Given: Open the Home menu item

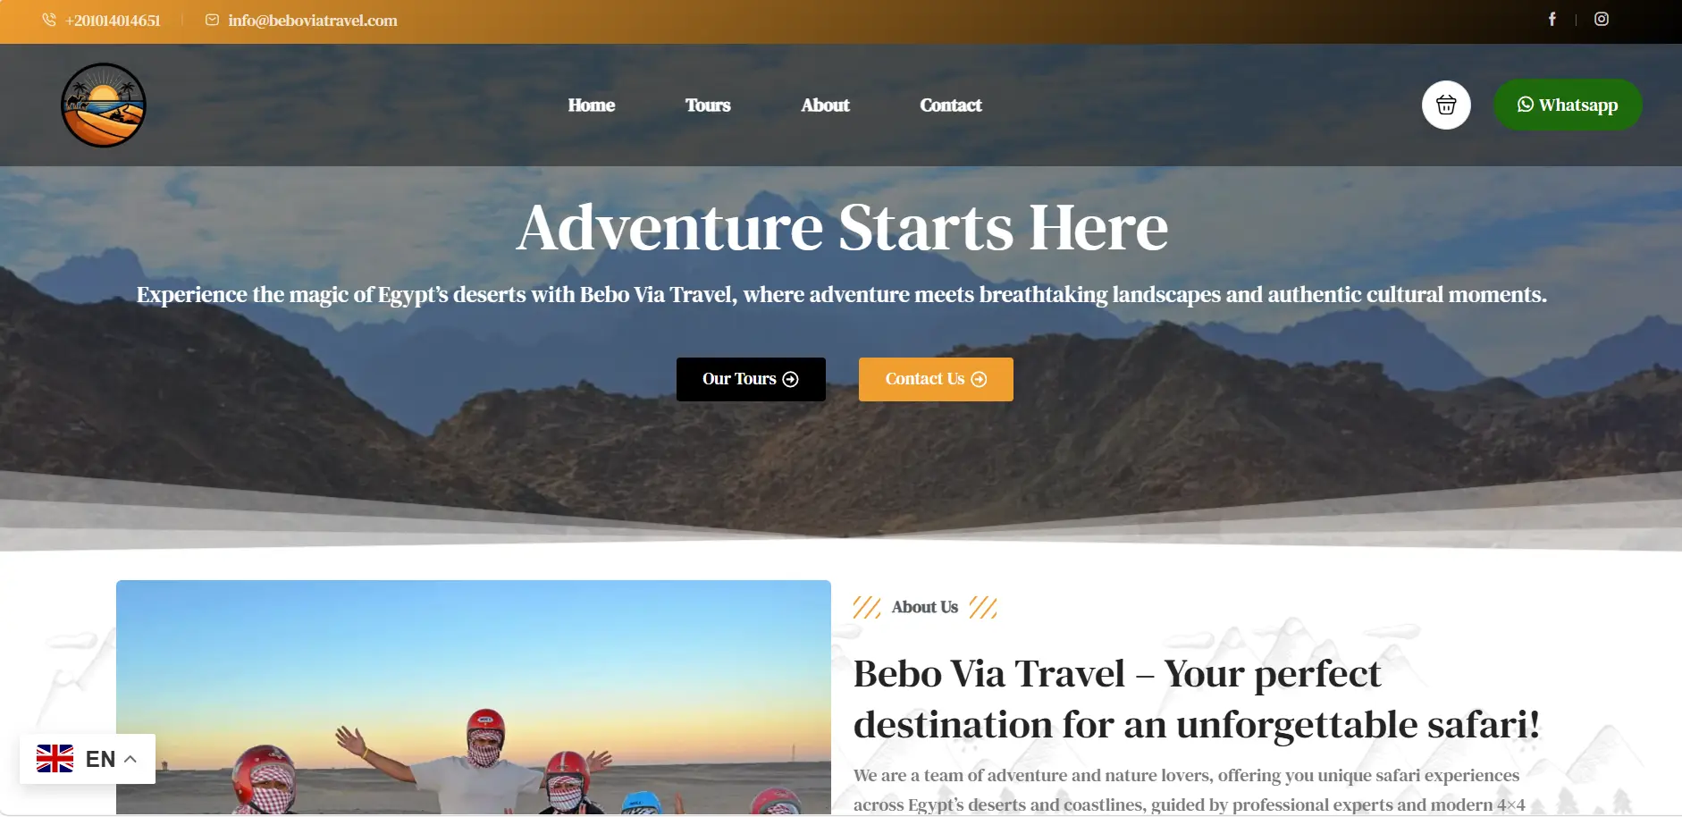Looking at the screenshot, I should tap(592, 105).
